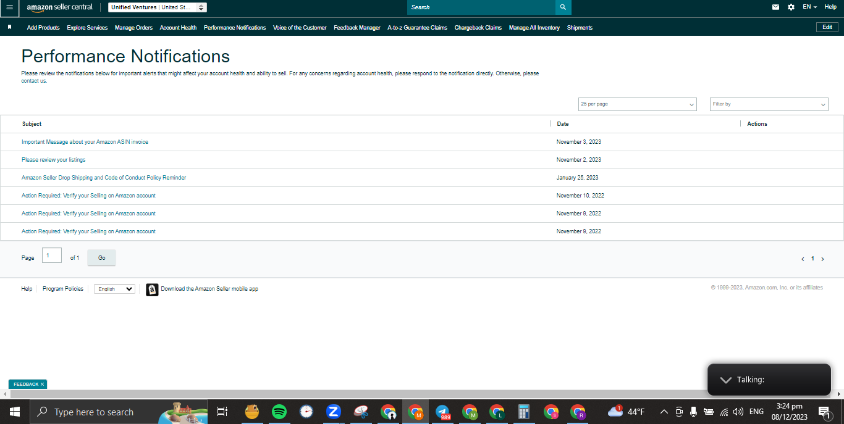The image size is (844, 424).
Task: Go to Account Health
Action: coord(178,28)
